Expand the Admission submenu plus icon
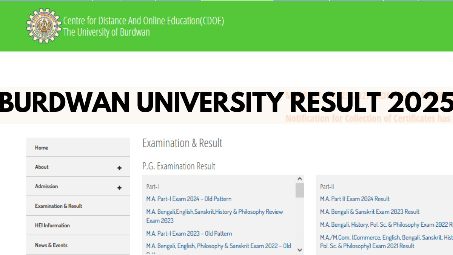Image resolution: width=453 pixels, height=255 pixels. (119, 188)
